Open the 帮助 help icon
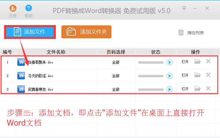Image resolution: width=220 pixels, height=138 pixels. tap(29, 8)
